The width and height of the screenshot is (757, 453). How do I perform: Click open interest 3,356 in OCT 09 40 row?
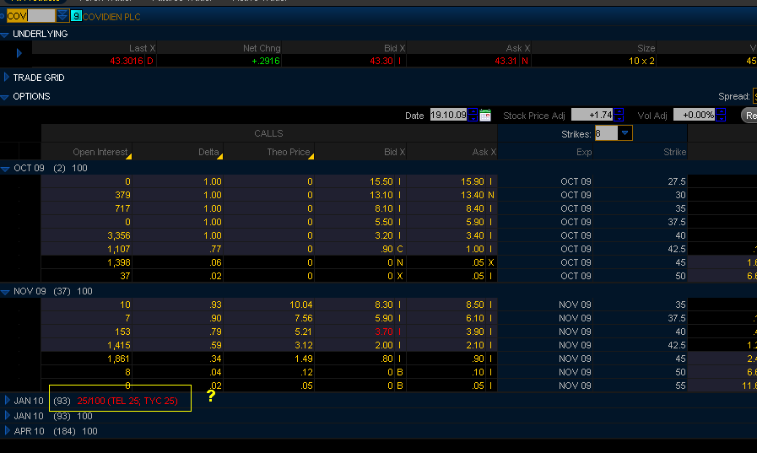pos(119,235)
